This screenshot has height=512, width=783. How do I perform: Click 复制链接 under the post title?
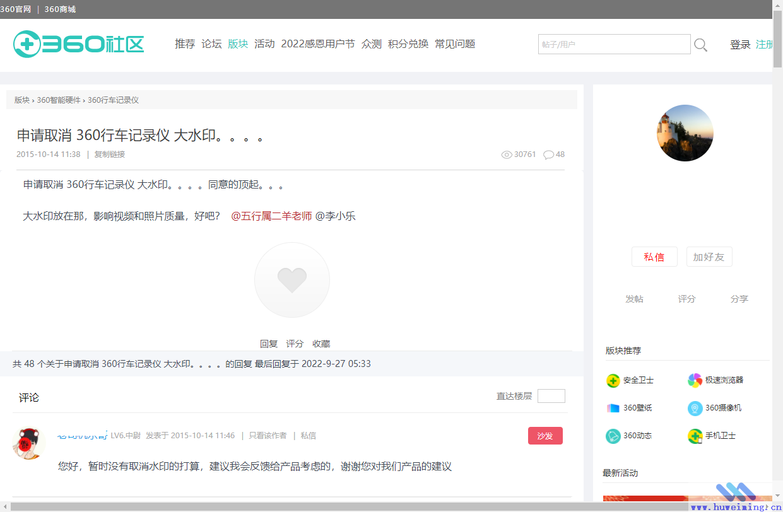click(x=110, y=154)
